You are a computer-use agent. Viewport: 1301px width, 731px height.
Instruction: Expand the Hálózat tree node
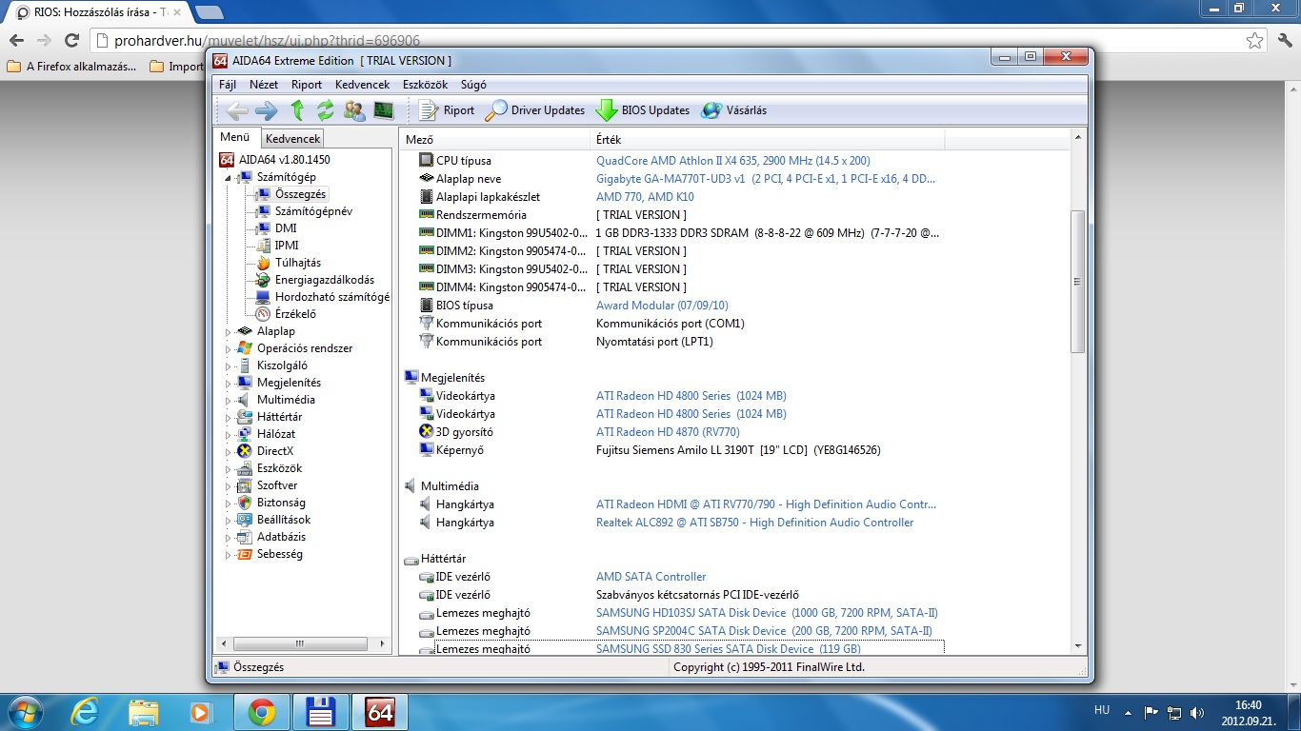228,435
